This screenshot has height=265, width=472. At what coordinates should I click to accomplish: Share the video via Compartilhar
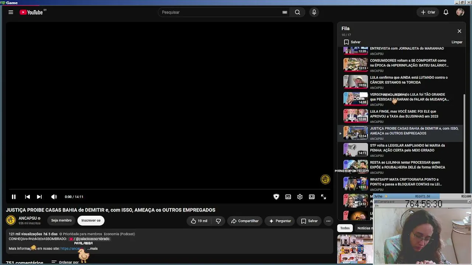point(245,221)
